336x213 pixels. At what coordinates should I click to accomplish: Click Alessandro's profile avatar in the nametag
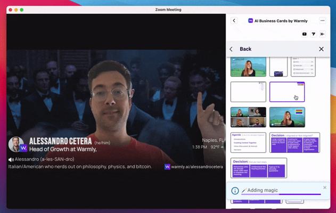(17, 144)
